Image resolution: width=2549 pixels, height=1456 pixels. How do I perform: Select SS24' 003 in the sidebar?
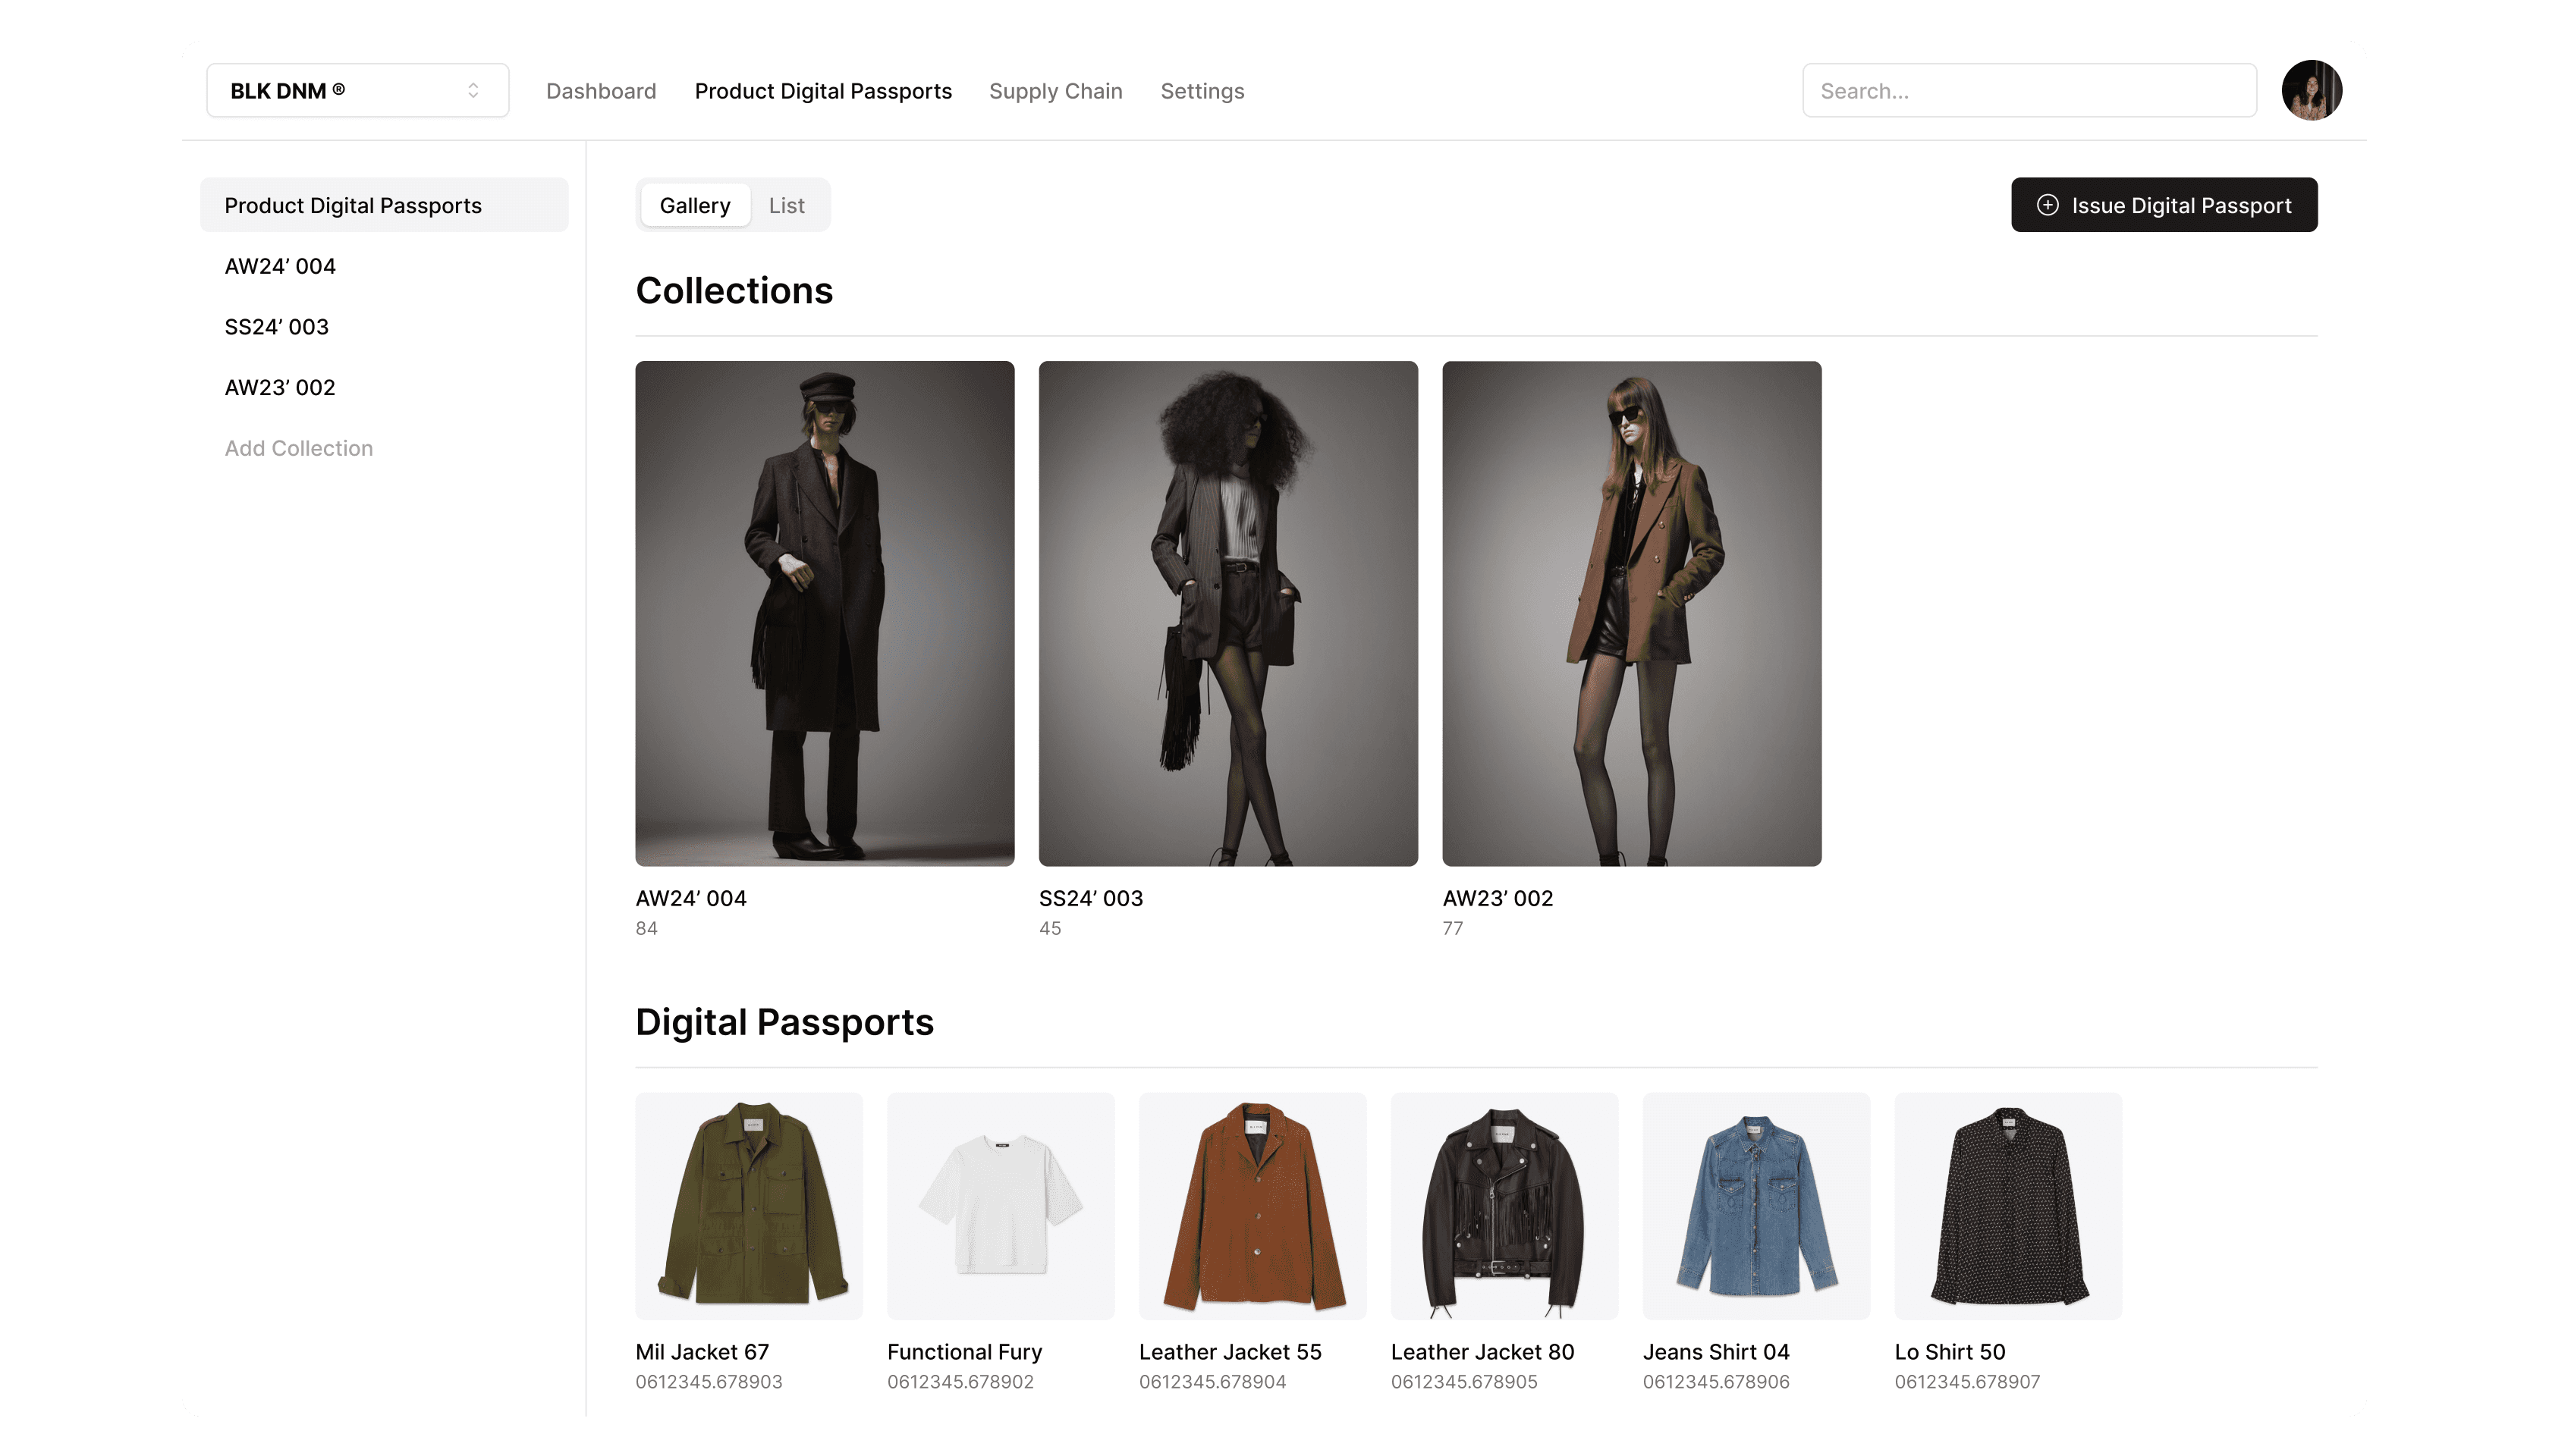click(x=276, y=327)
